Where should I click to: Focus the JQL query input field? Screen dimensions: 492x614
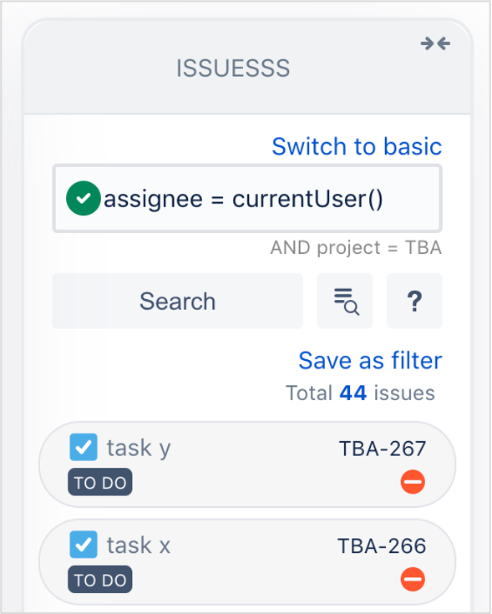(x=247, y=199)
